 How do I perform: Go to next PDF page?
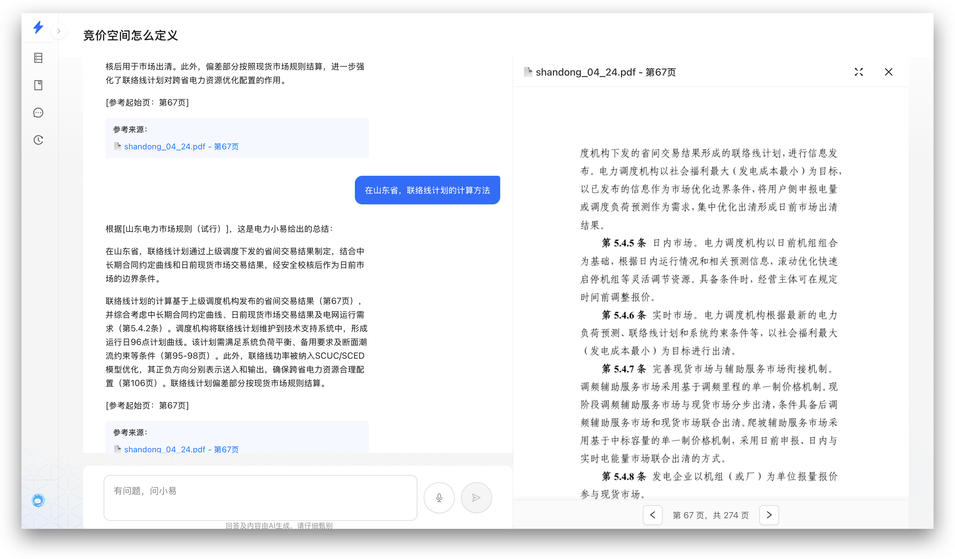[x=769, y=515]
